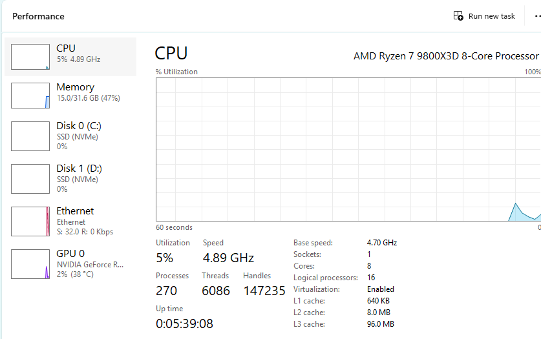
Task: Click the GPU 0 mini graph thumbnail
Action: pos(30,264)
